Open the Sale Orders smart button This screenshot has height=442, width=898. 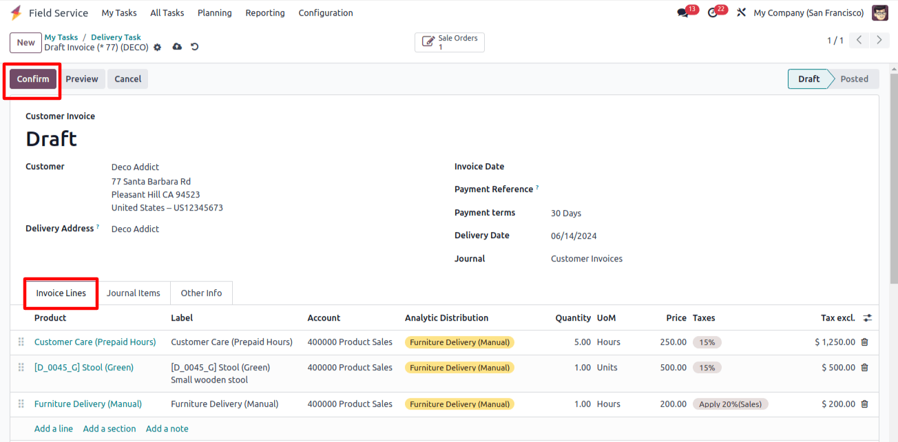(x=450, y=42)
